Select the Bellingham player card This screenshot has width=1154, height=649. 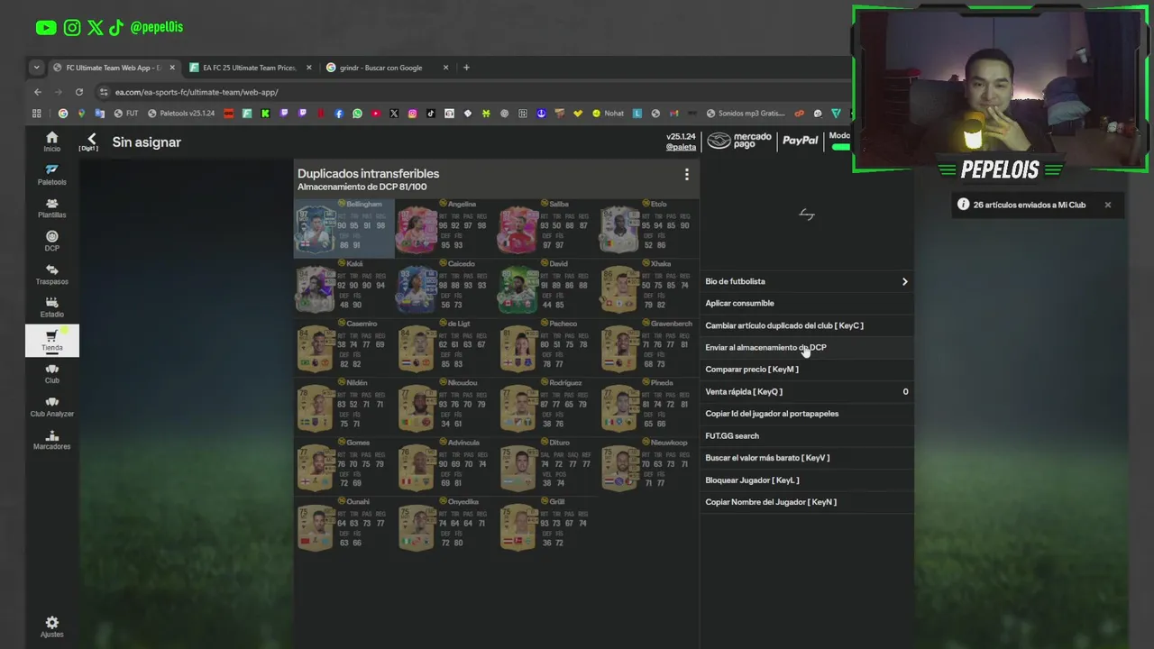point(343,228)
